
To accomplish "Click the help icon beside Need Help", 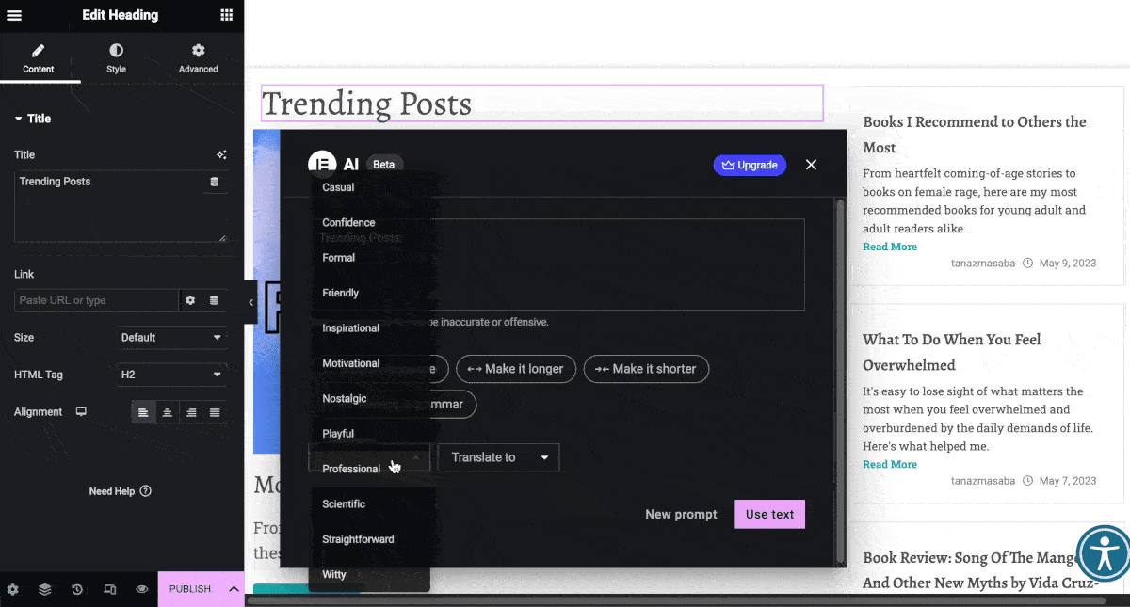I will (145, 491).
